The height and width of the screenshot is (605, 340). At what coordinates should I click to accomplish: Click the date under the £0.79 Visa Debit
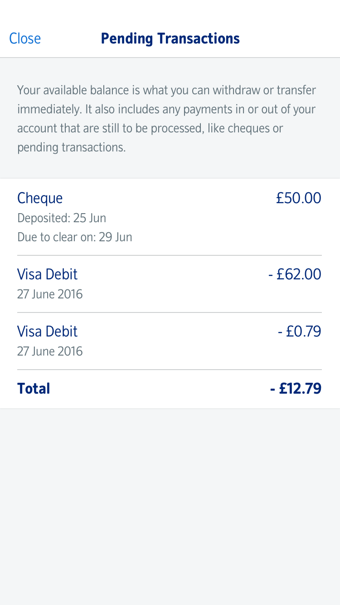pos(50,351)
